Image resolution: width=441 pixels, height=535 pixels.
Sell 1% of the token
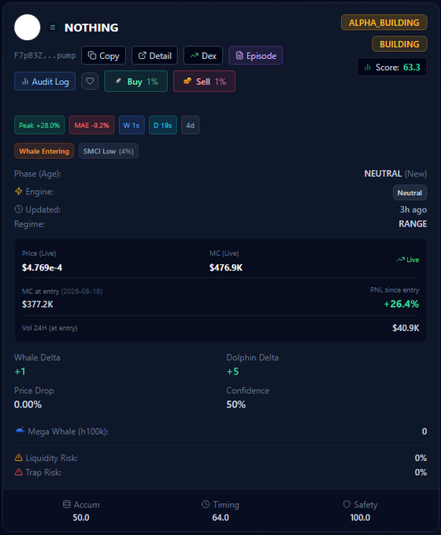tap(204, 81)
